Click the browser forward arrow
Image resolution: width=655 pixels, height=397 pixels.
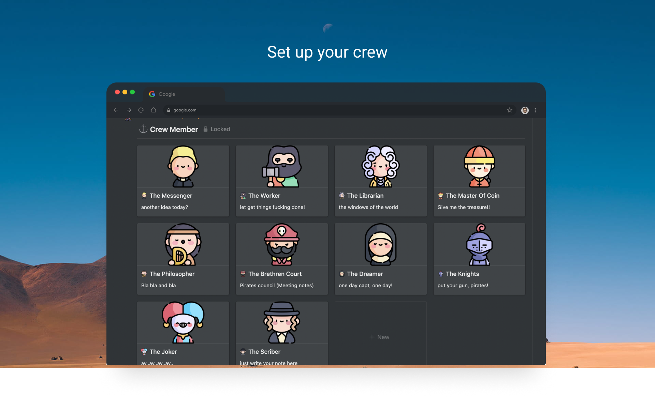pos(129,110)
